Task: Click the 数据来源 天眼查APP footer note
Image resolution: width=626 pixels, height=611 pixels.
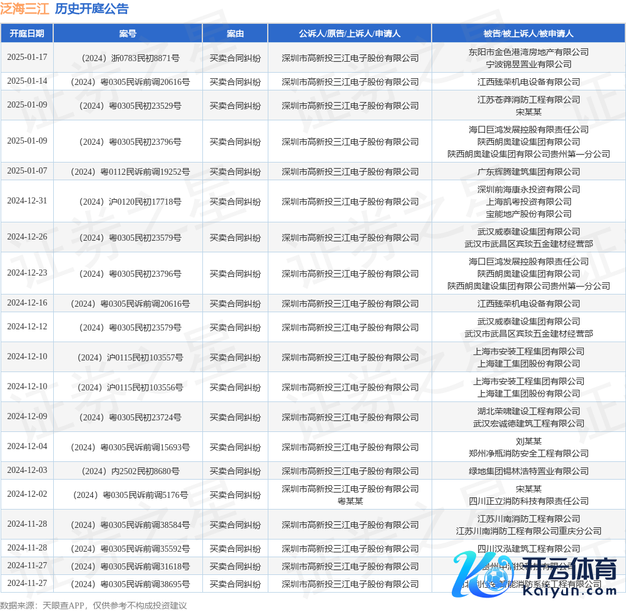Action: pos(93,605)
